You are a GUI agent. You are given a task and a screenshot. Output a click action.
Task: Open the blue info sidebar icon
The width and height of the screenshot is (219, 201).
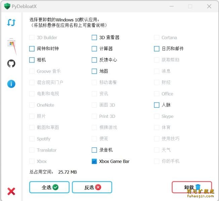[x=11, y=84]
